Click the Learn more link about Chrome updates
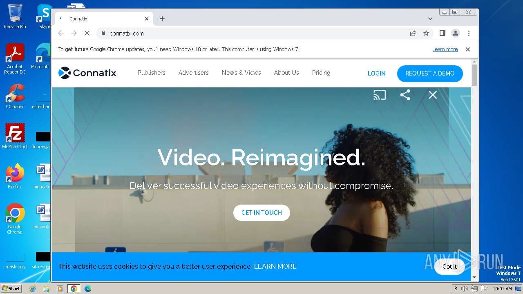The image size is (523, 294). pyautogui.click(x=445, y=49)
